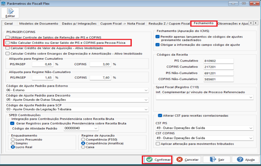
Task: Maximize the Parâmetros window
Action: (244, 3)
